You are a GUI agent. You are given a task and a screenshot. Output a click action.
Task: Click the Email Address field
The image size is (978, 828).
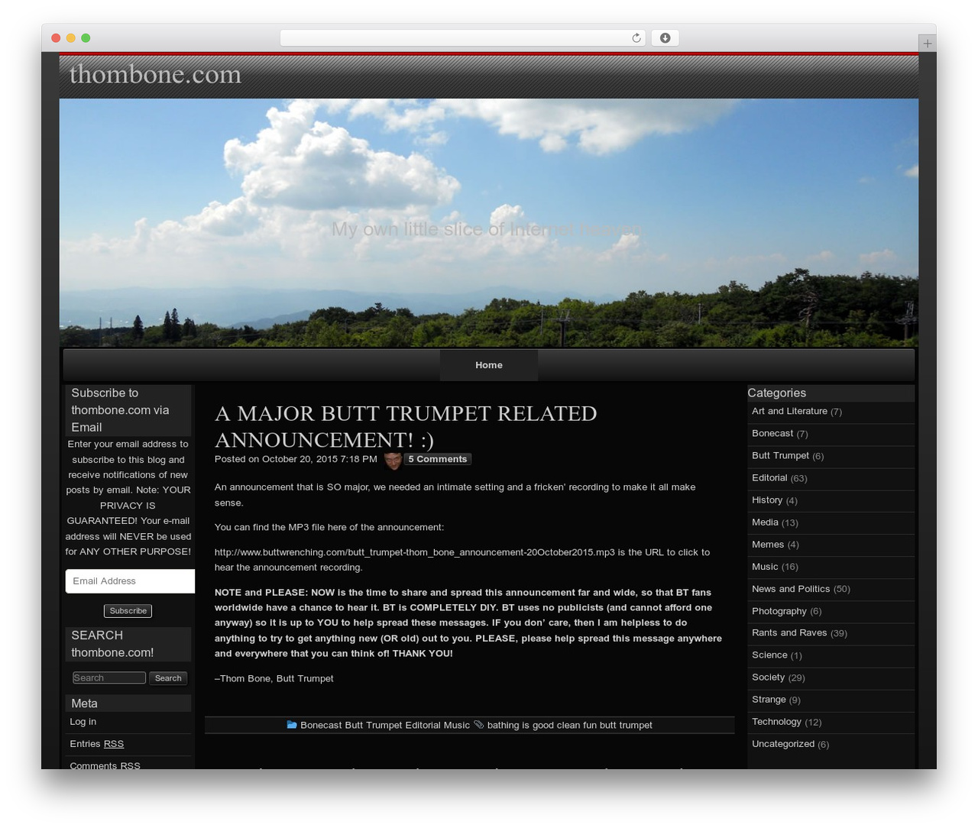coord(130,581)
